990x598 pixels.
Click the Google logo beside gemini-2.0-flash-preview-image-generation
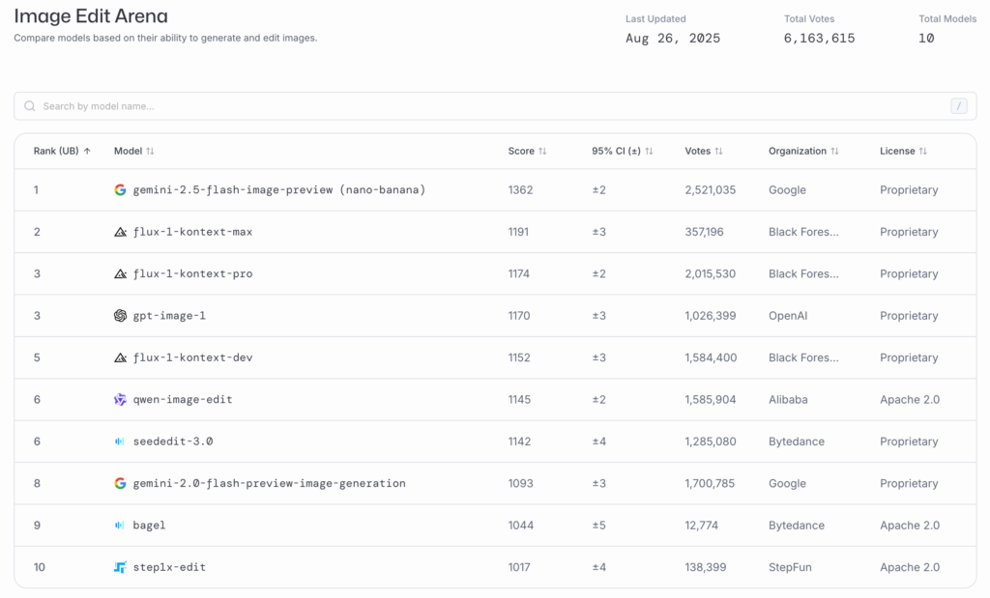[120, 483]
